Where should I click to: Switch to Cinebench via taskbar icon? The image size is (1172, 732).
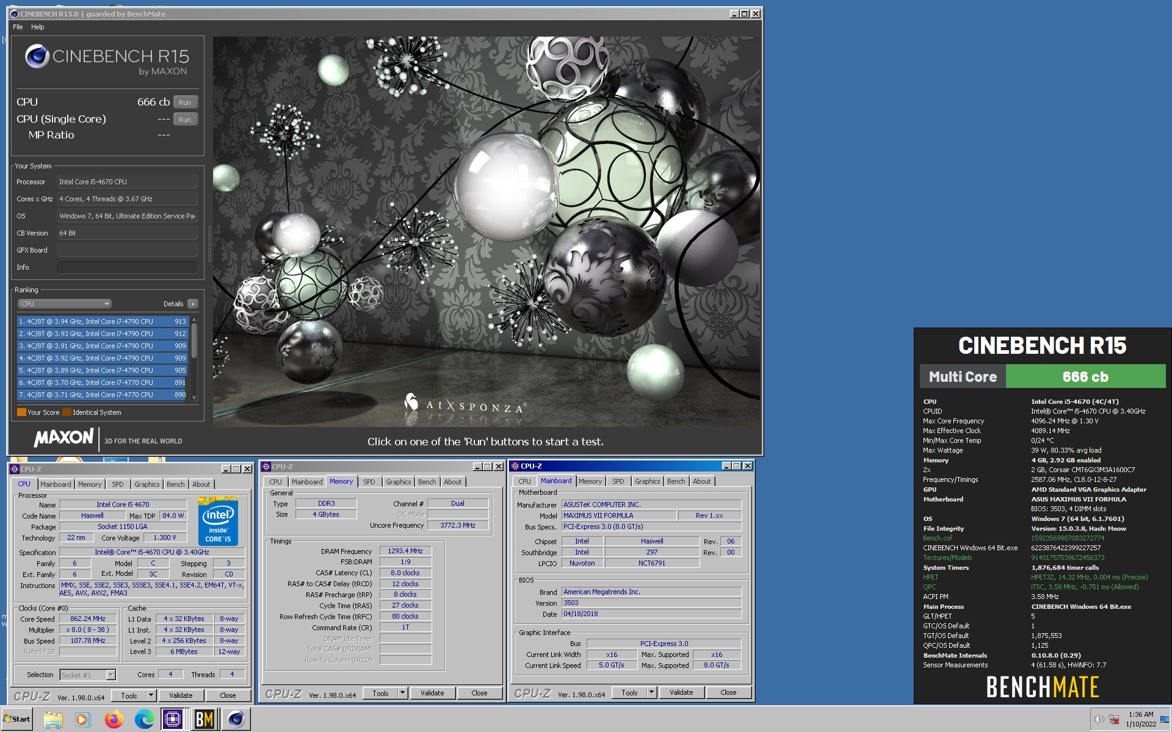pyautogui.click(x=236, y=720)
